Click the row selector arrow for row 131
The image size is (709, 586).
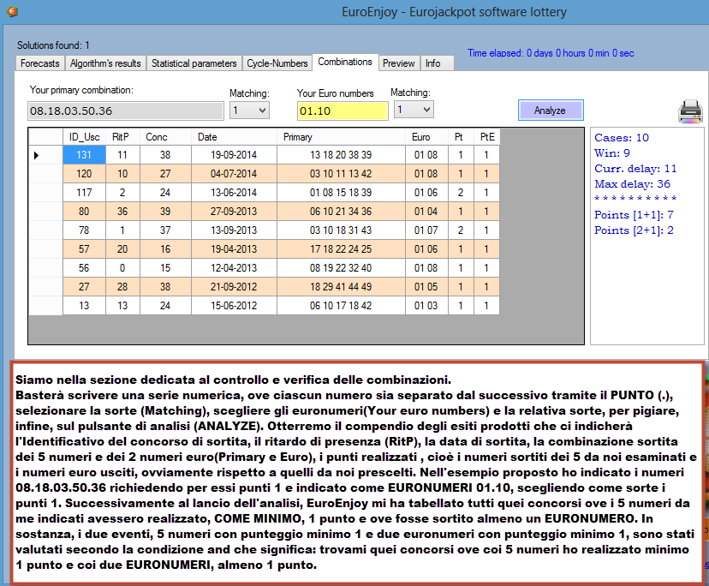coord(36,155)
